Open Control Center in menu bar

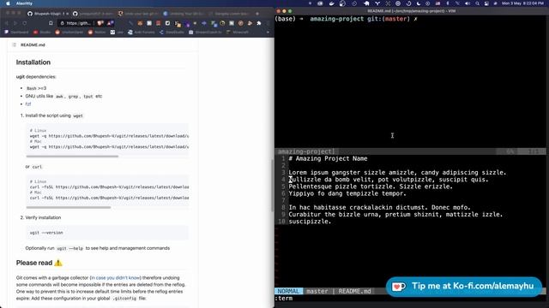click(486, 3)
